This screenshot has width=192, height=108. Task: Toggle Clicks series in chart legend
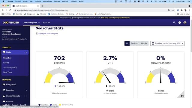(x=53, y=105)
